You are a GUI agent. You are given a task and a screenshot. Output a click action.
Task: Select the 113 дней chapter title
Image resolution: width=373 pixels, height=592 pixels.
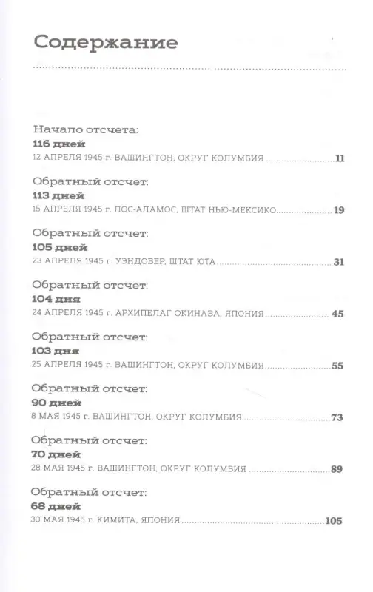point(58,195)
